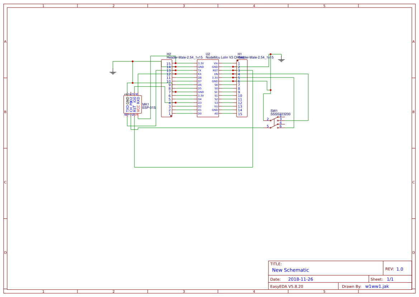Select the Header-Male-2.54_1x15 symbol H1
Viewport: 419px width, 297px height.
pos(242,89)
